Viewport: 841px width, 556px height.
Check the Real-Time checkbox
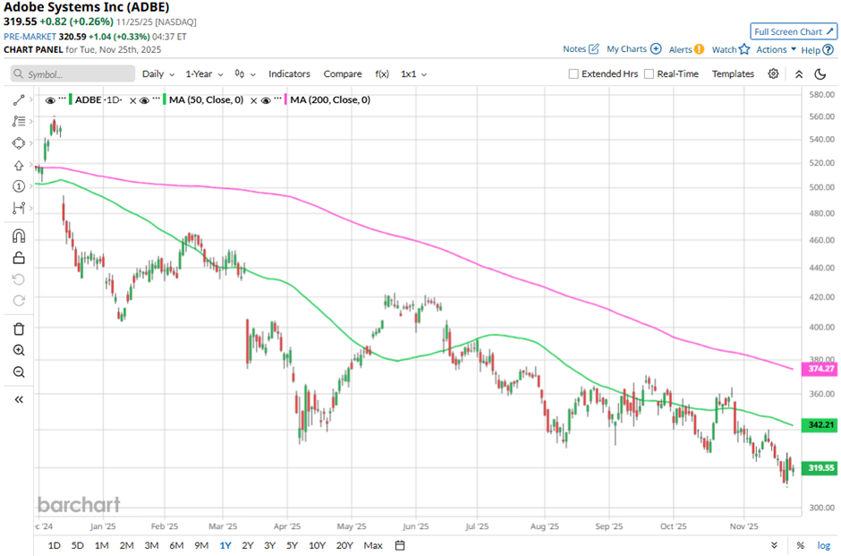[649, 74]
